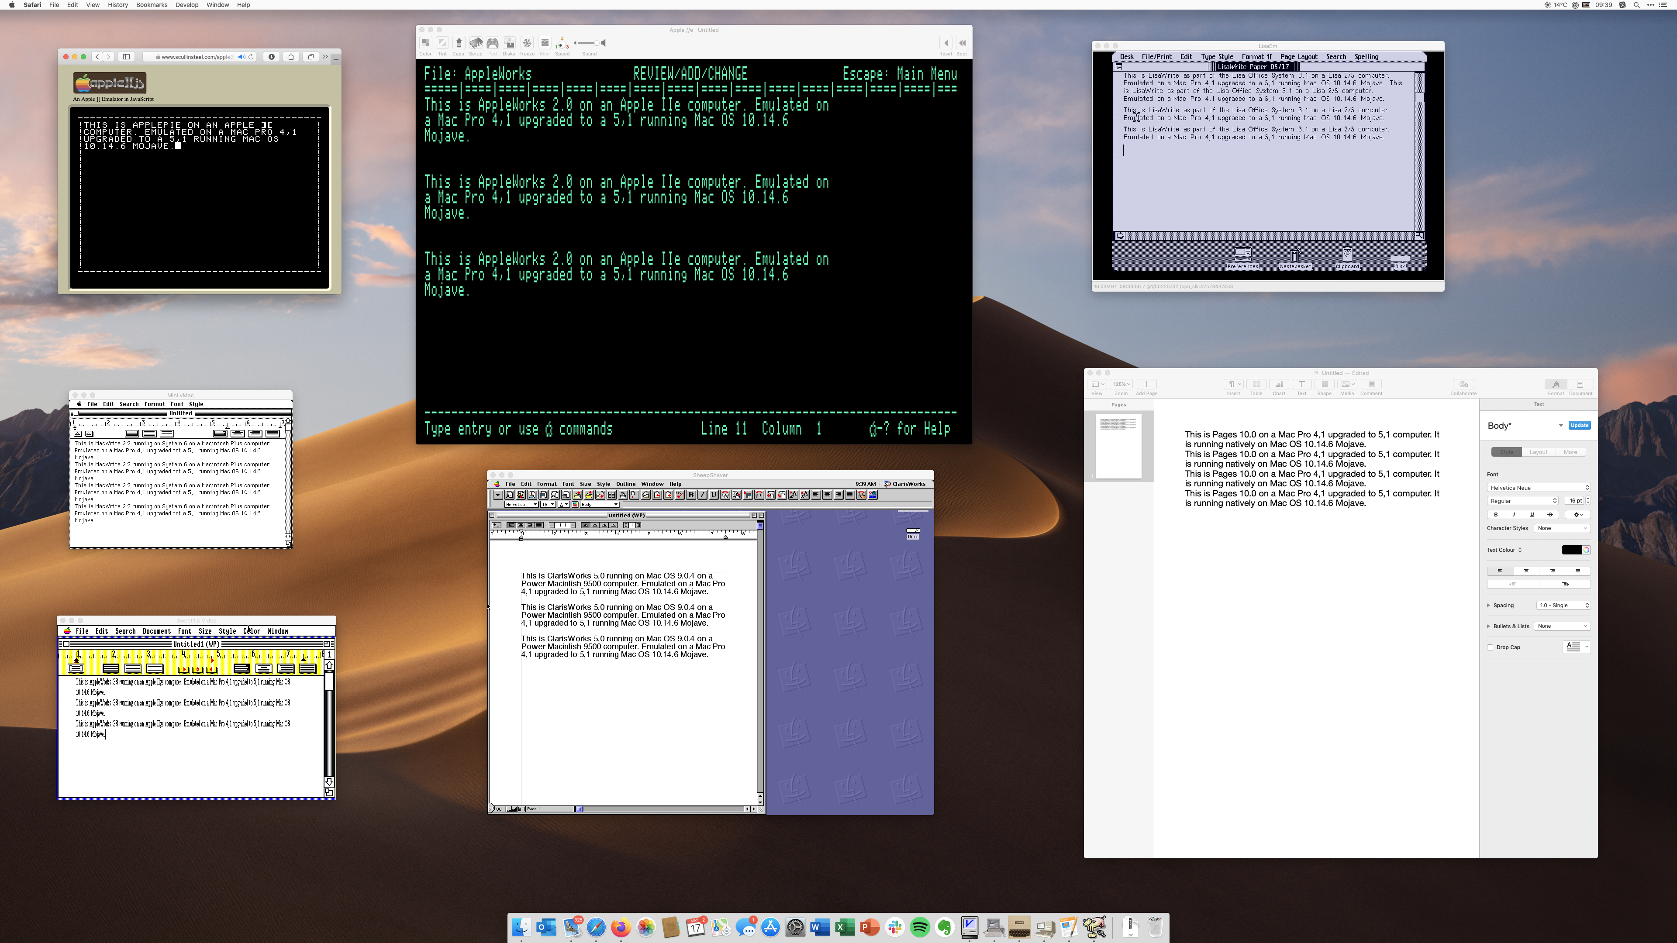Expand the Bullets & Lists disclosure triangle
Viewport: 1677px width, 943px height.
coord(1489,626)
